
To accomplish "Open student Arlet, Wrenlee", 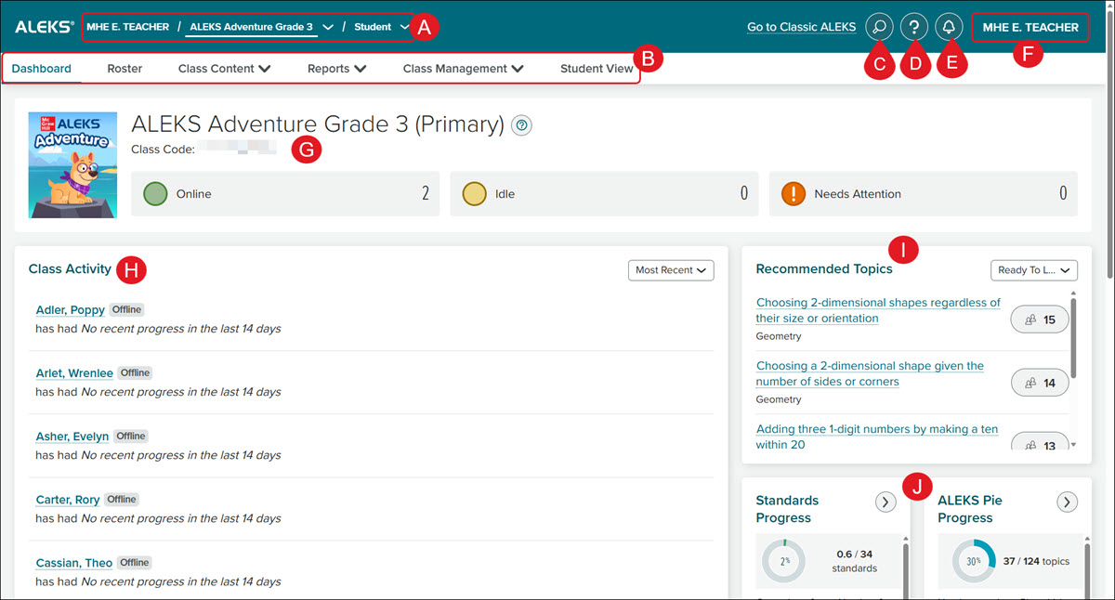I will click(74, 373).
